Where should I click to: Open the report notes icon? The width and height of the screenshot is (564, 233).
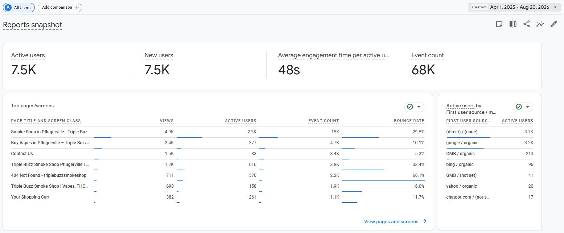(499, 24)
